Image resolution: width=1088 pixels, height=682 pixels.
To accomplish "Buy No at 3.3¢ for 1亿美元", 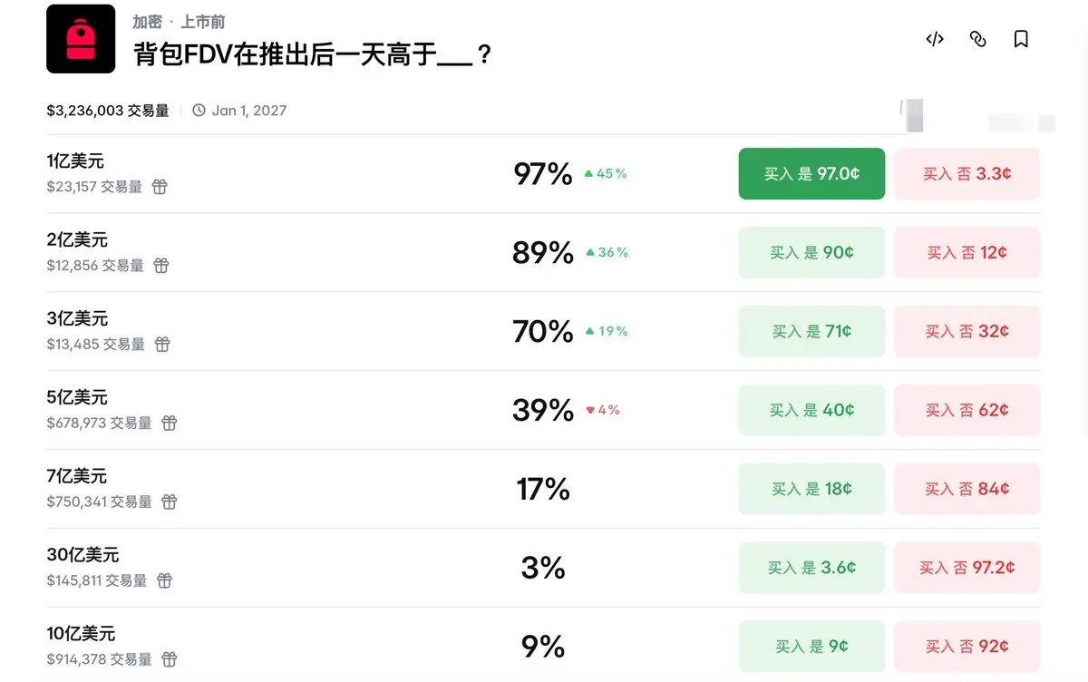I will pyautogui.click(x=967, y=174).
